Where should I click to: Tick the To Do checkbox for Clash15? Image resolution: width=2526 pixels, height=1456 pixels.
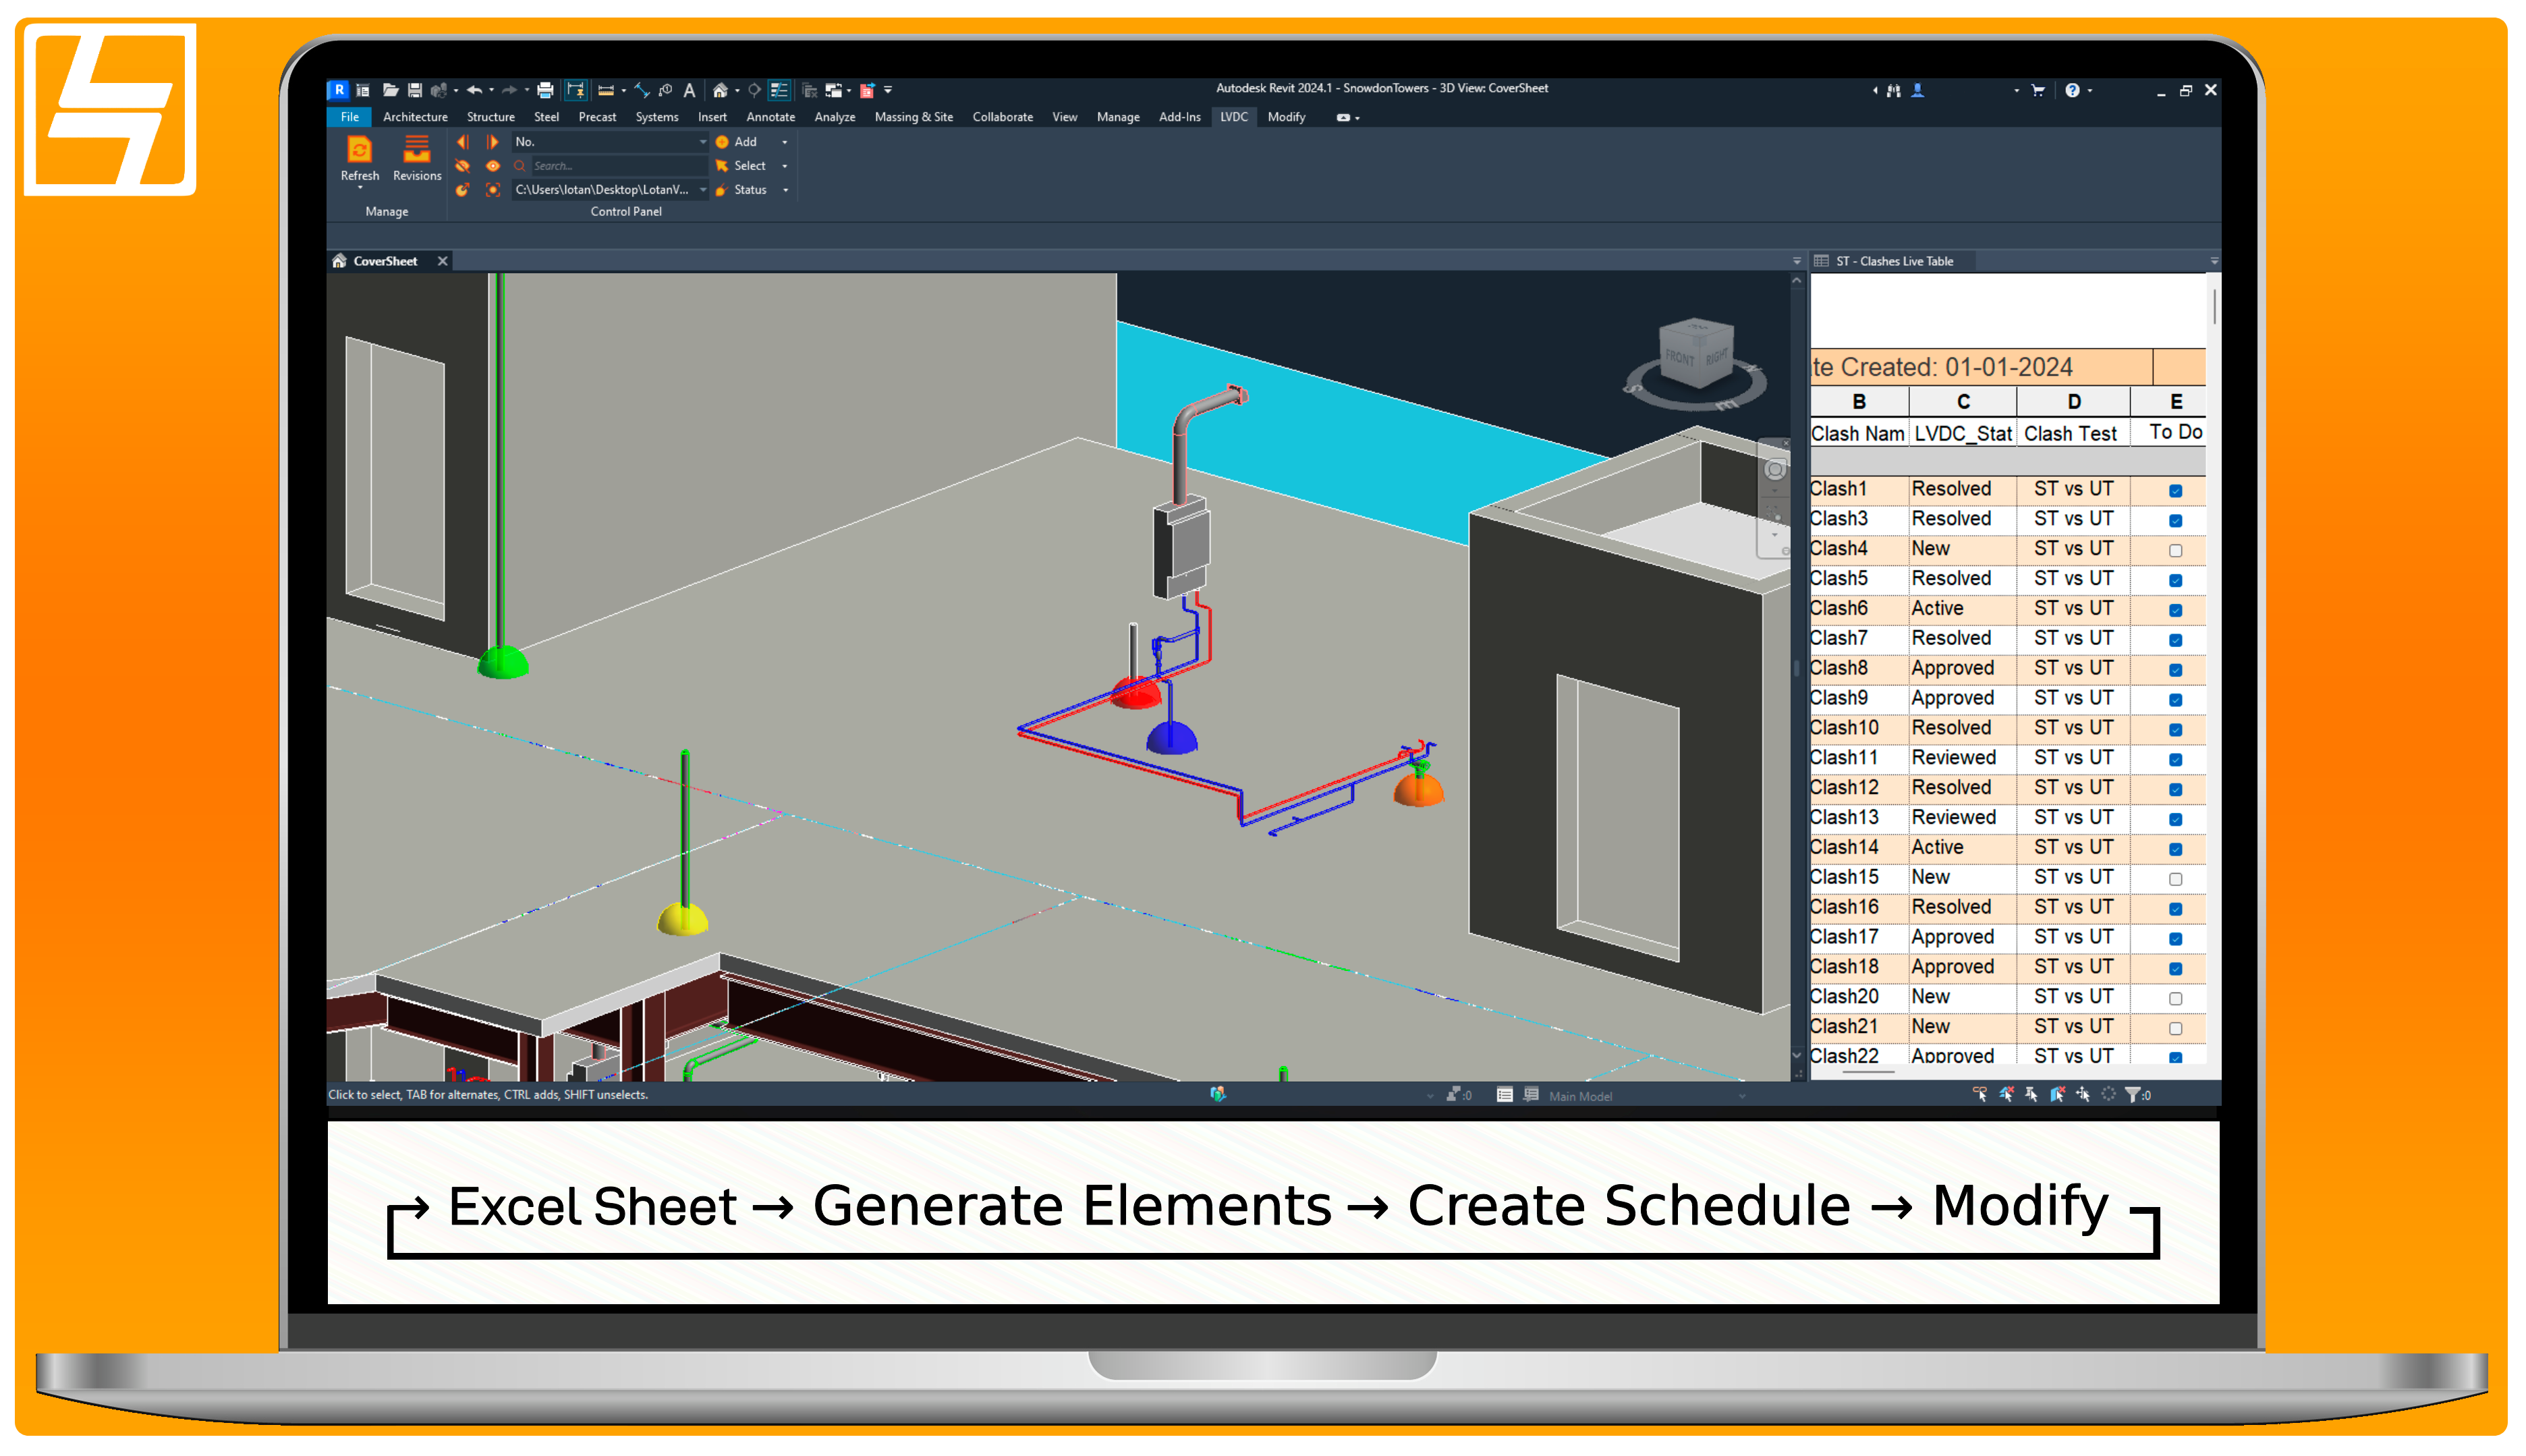2175,879
